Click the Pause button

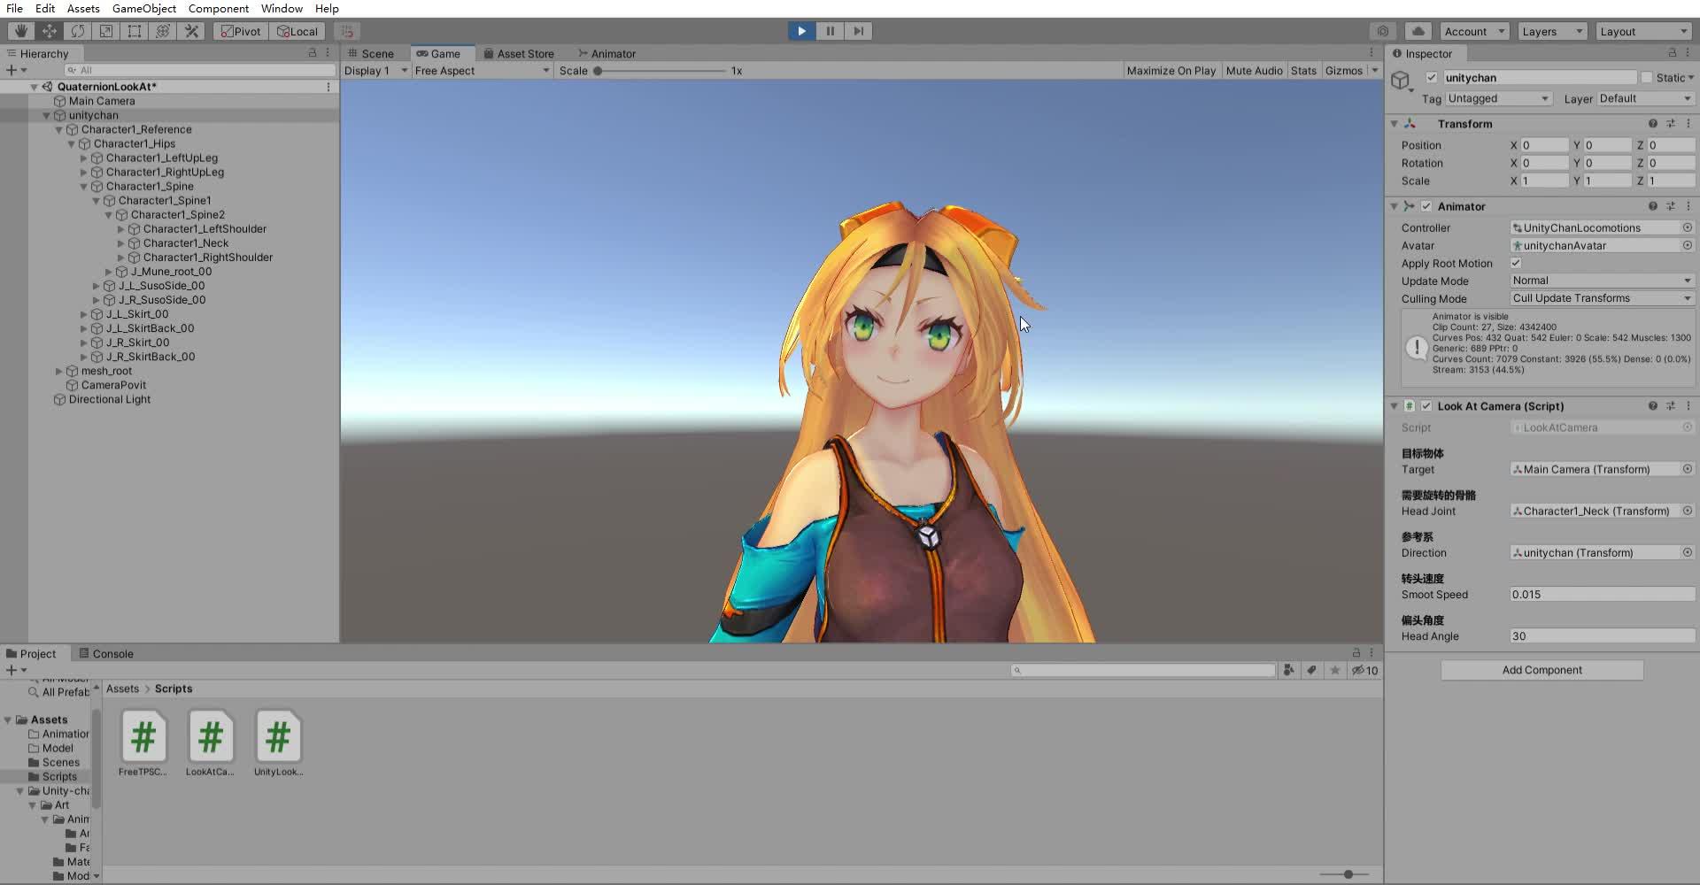(830, 31)
